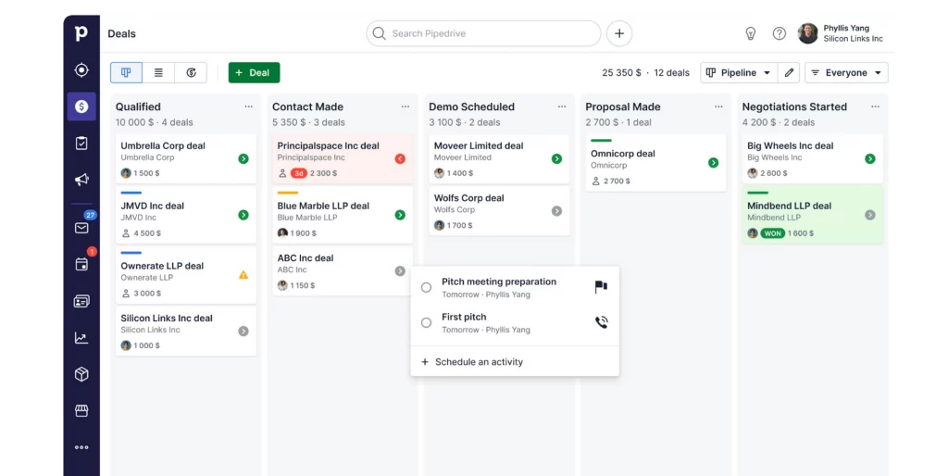This screenshot has width=948, height=476.
Task: Click green arrow on JMVD Inc deal
Action: point(243,215)
